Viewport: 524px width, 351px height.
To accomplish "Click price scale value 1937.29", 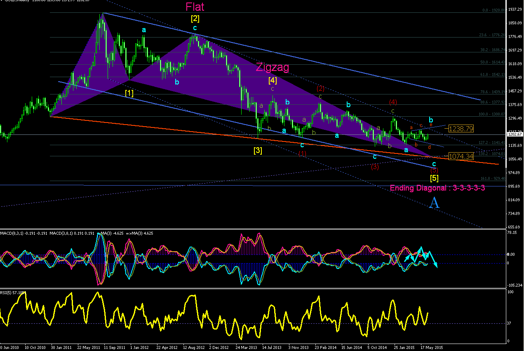I will coord(515,9).
